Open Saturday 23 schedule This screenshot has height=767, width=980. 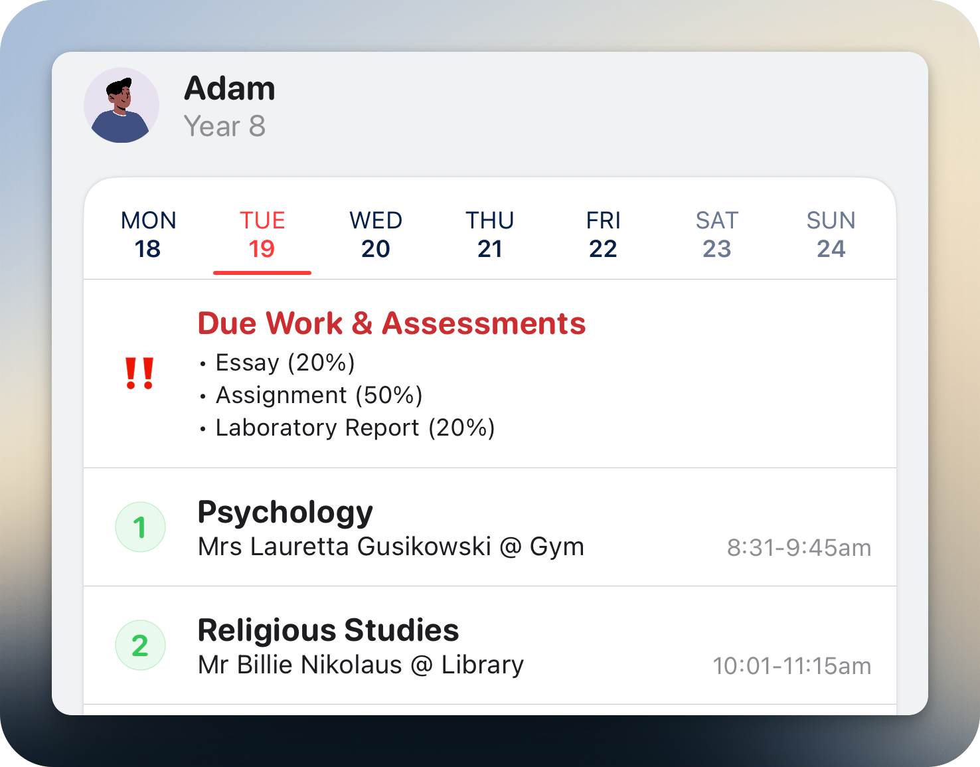pyautogui.click(x=717, y=234)
